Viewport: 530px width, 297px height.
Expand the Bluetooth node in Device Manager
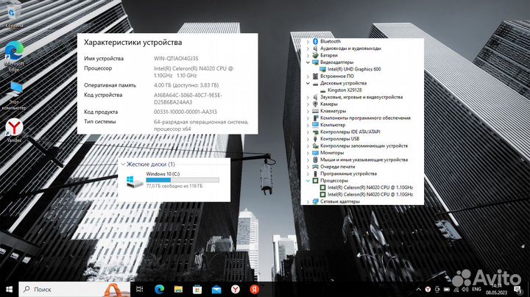(x=308, y=41)
